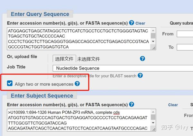
Task: Uncheck Align two or more sequences
Action: pos(10,84)
